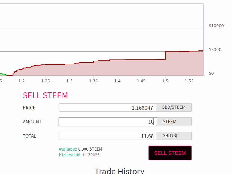Click the green bid curve on the chart

click(x=3, y=74)
